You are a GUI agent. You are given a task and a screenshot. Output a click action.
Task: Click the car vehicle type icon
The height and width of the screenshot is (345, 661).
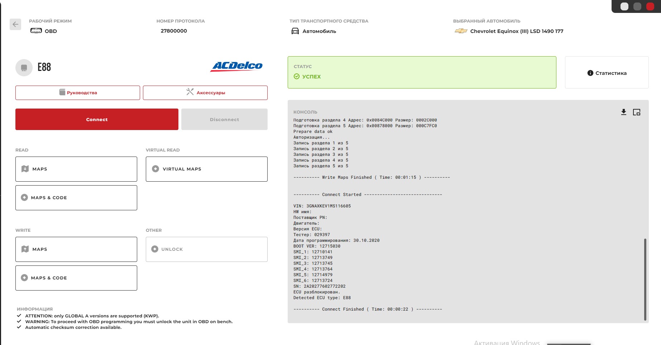(x=295, y=31)
